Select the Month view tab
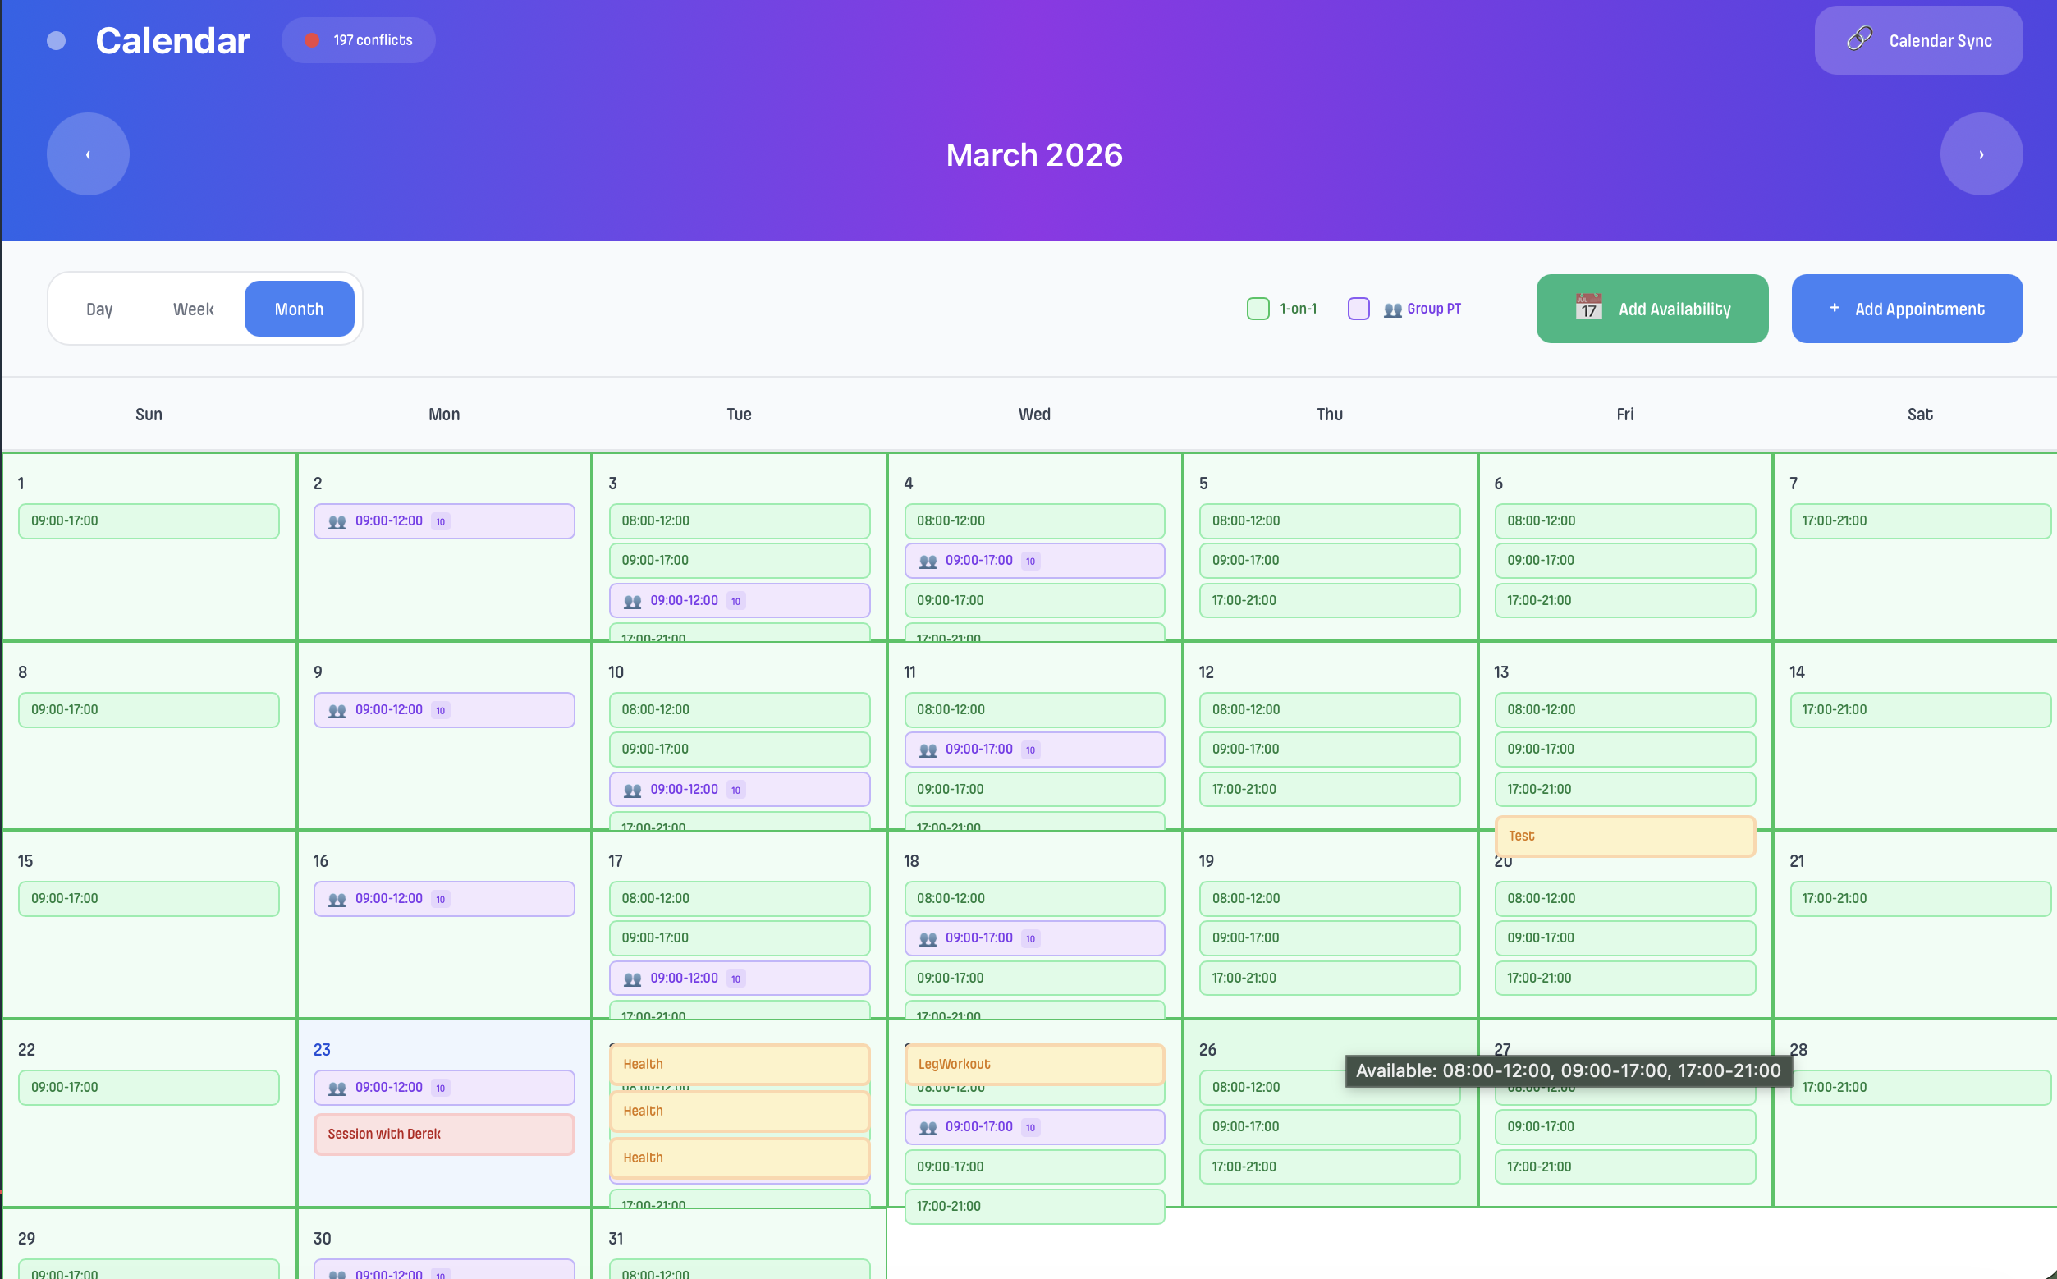 (x=300, y=308)
